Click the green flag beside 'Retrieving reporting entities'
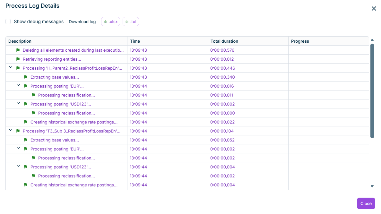This screenshot has height=214, width=381. tap(18, 59)
